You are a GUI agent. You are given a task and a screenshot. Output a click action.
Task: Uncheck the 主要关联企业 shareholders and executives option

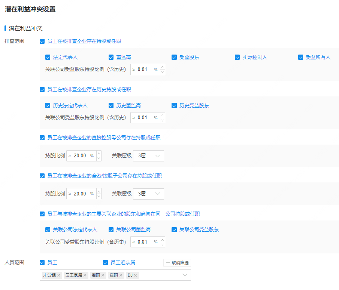42,214
